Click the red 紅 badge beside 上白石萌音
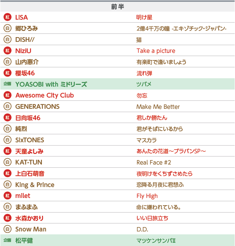235x246 pixels. click(7, 173)
